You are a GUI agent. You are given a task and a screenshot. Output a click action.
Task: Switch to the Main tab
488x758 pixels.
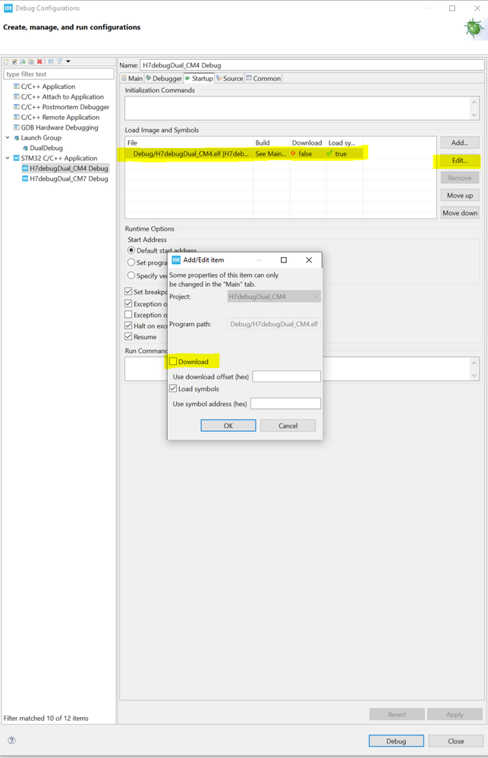pyautogui.click(x=132, y=78)
